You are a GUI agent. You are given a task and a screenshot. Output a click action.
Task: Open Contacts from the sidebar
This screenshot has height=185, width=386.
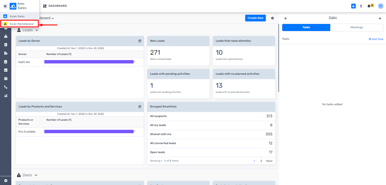6,45
